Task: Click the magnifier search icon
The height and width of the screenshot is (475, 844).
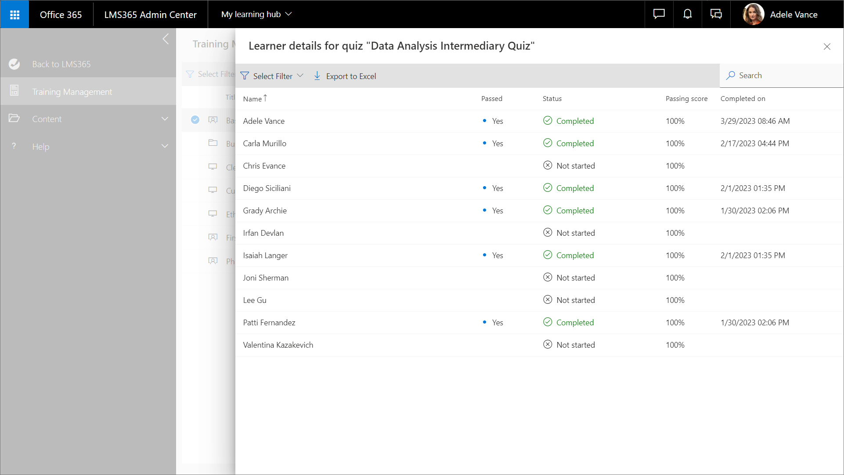Action: click(x=730, y=76)
